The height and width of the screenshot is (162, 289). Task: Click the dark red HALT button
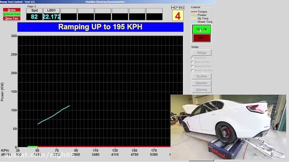(201, 38)
